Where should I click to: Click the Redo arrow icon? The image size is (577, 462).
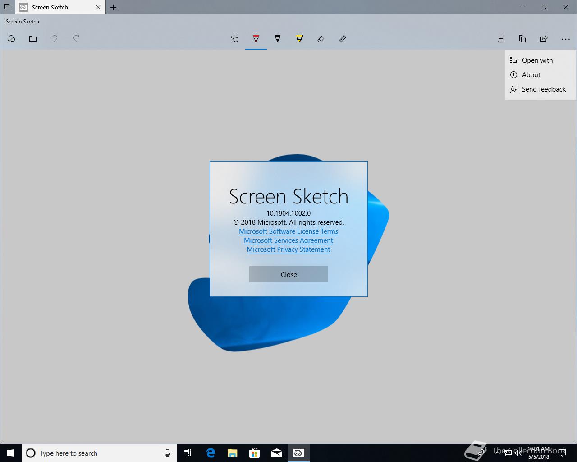pos(76,39)
